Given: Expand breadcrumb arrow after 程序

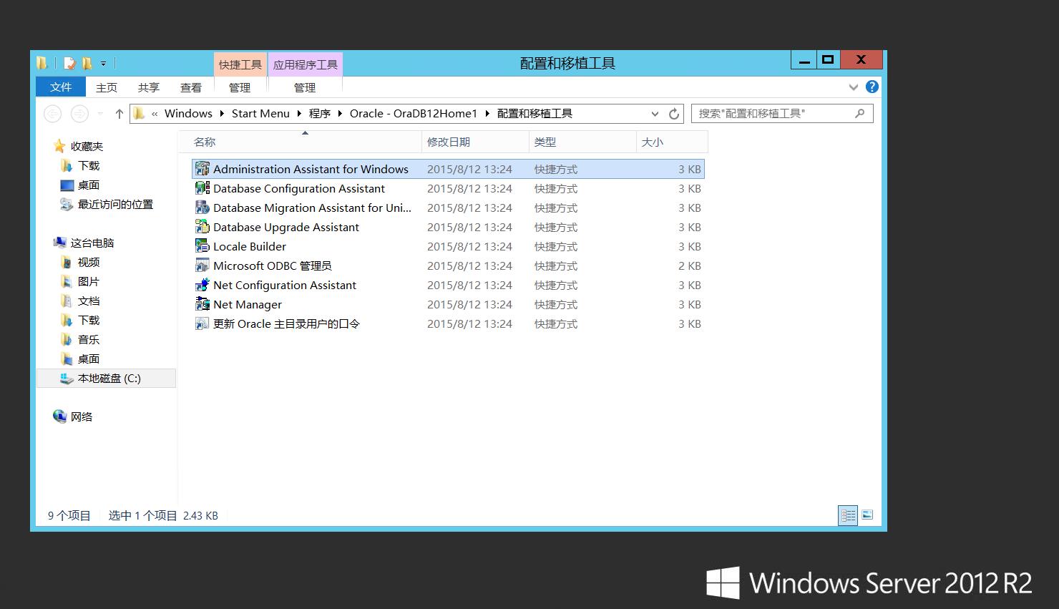Looking at the screenshot, I should pos(340,113).
